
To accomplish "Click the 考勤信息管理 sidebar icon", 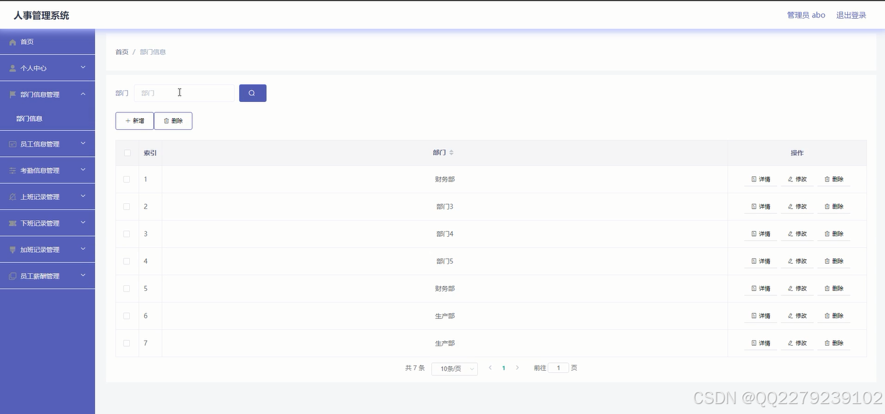I will tap(12, 170).
